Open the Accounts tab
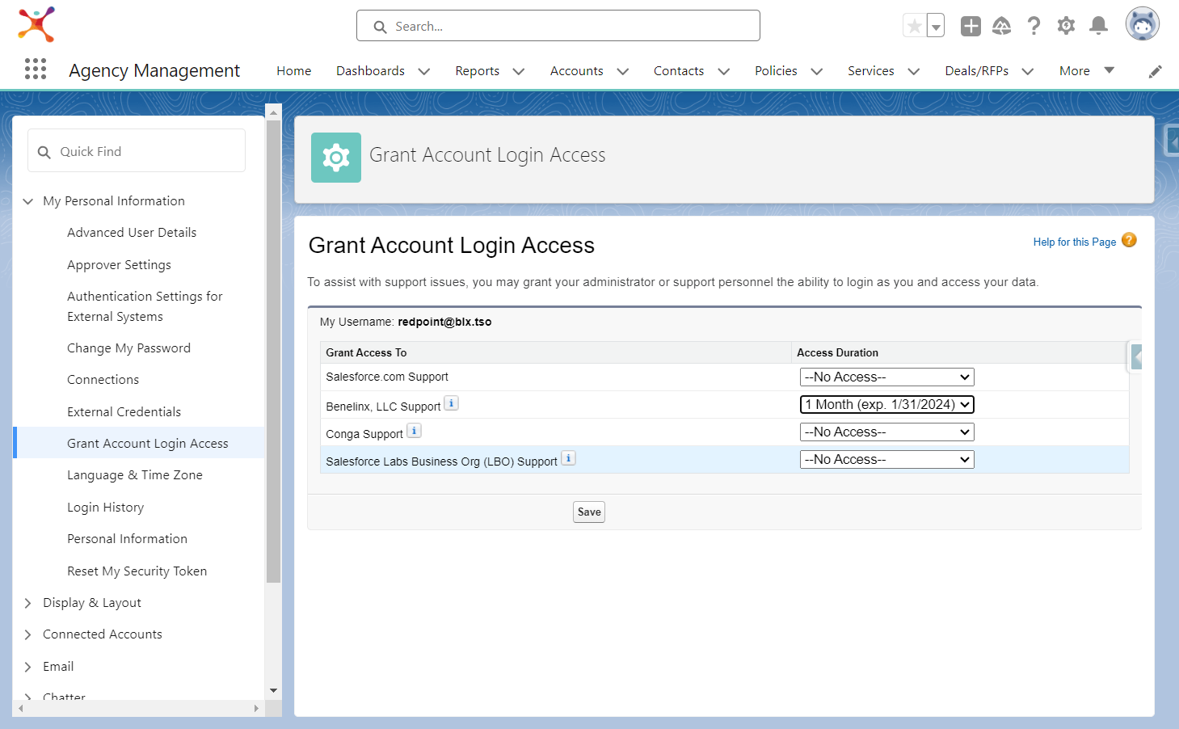Viewport: 1179px width, 729px height. coord(576,71)
